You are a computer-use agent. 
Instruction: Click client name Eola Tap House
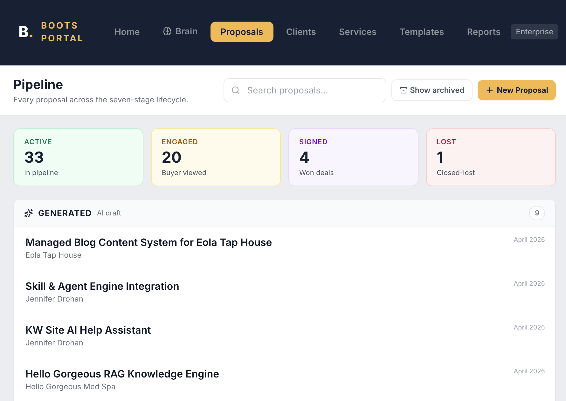[x=53, y=255]
